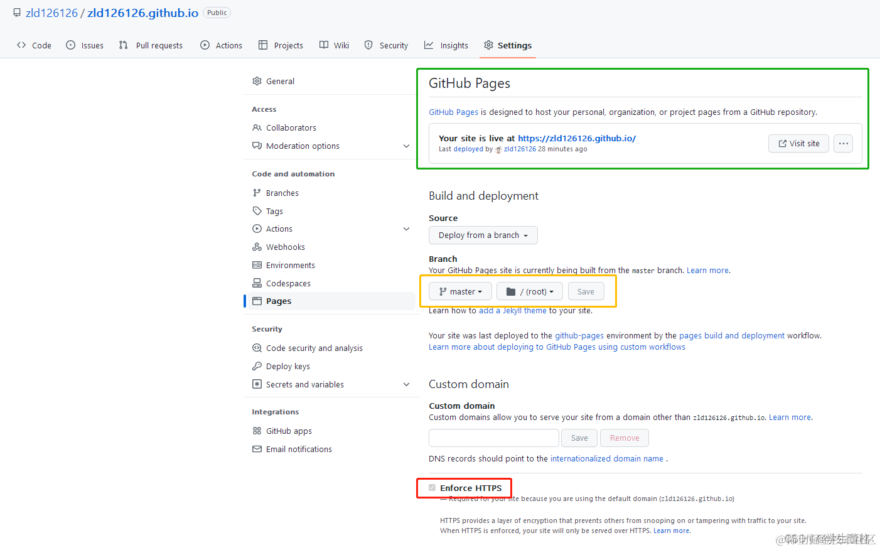880x550 pixels.
Task: Click the Code tab angle-brackets icon
Action: click(x=21, y=45)
